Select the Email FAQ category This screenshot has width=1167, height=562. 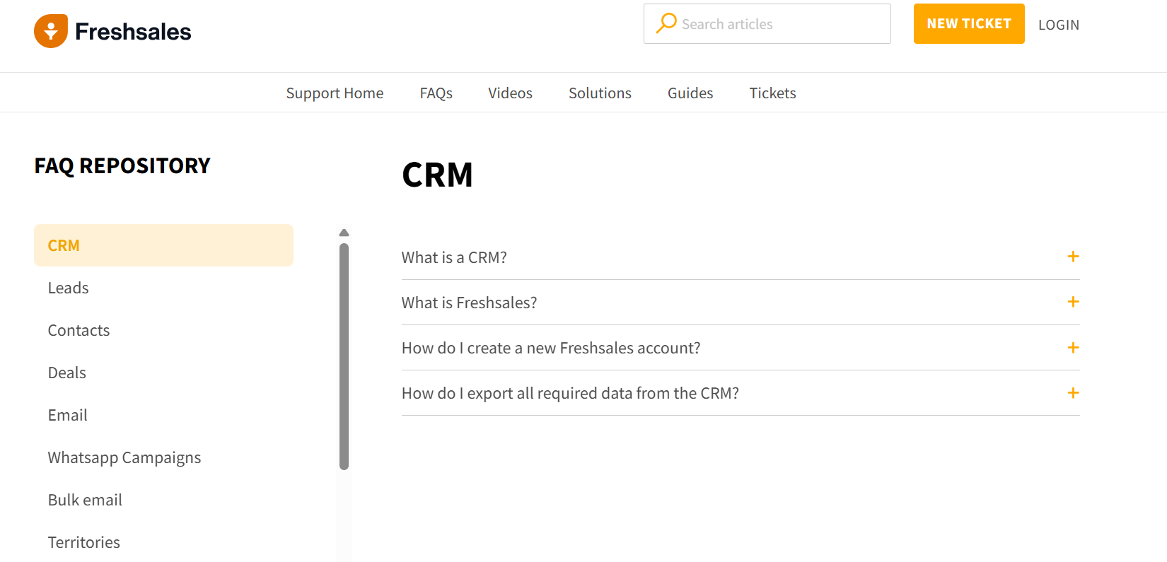(67, 415)
